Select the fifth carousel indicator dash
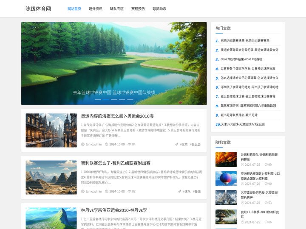 [x=130, y=100]
